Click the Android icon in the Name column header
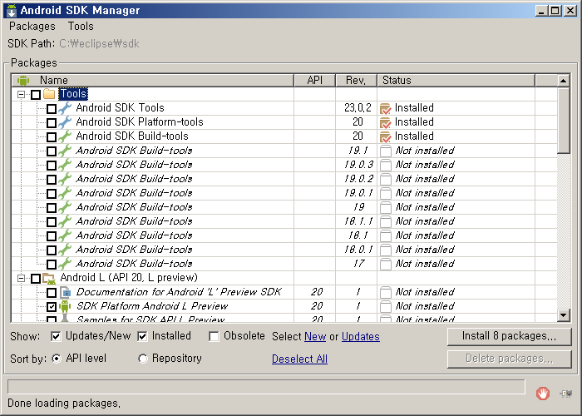Viewport: 582px width, 416px height. click(x=23, y=80)
